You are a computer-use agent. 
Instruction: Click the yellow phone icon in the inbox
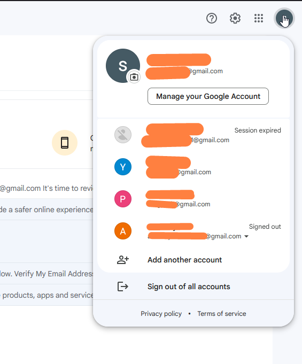coord(65,143)
